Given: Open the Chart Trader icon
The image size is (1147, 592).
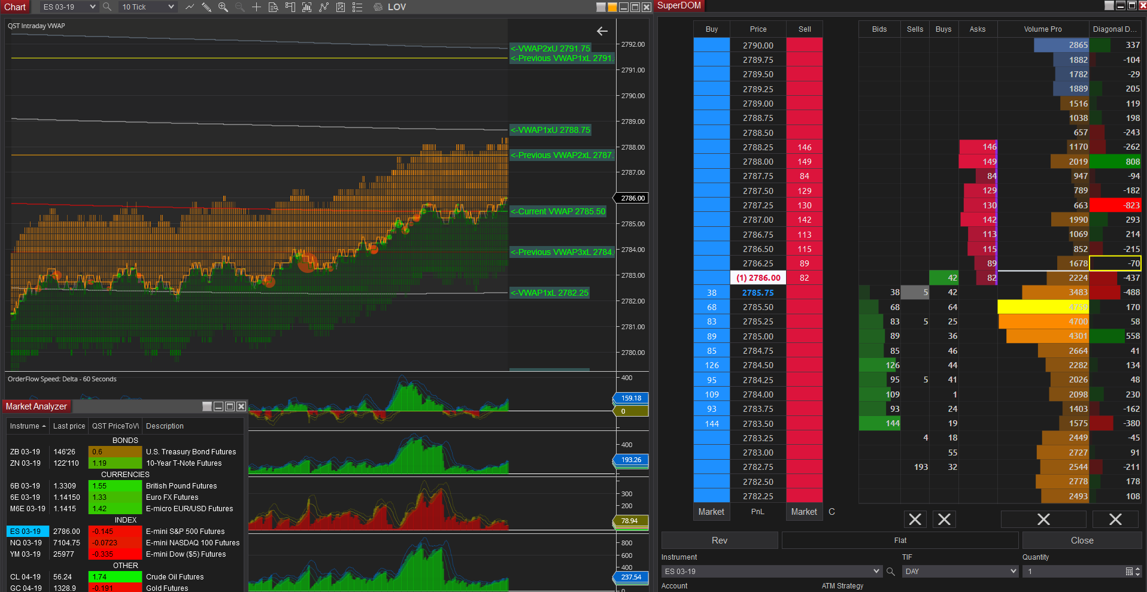Looking at the screenshot, I should point(290,7).
